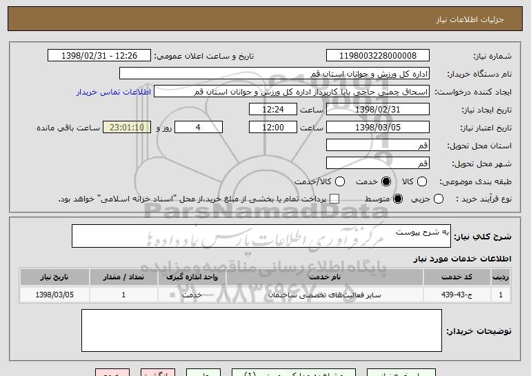Viewport: 531px width, 376px height.
Task: Click the شماره نیاز field 1198003228000008
Action: click(x=378, y=56)
